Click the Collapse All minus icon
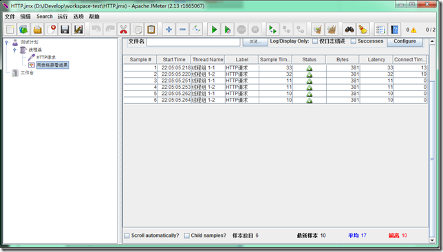Viewport: 443px width, 252px height. 182,30
